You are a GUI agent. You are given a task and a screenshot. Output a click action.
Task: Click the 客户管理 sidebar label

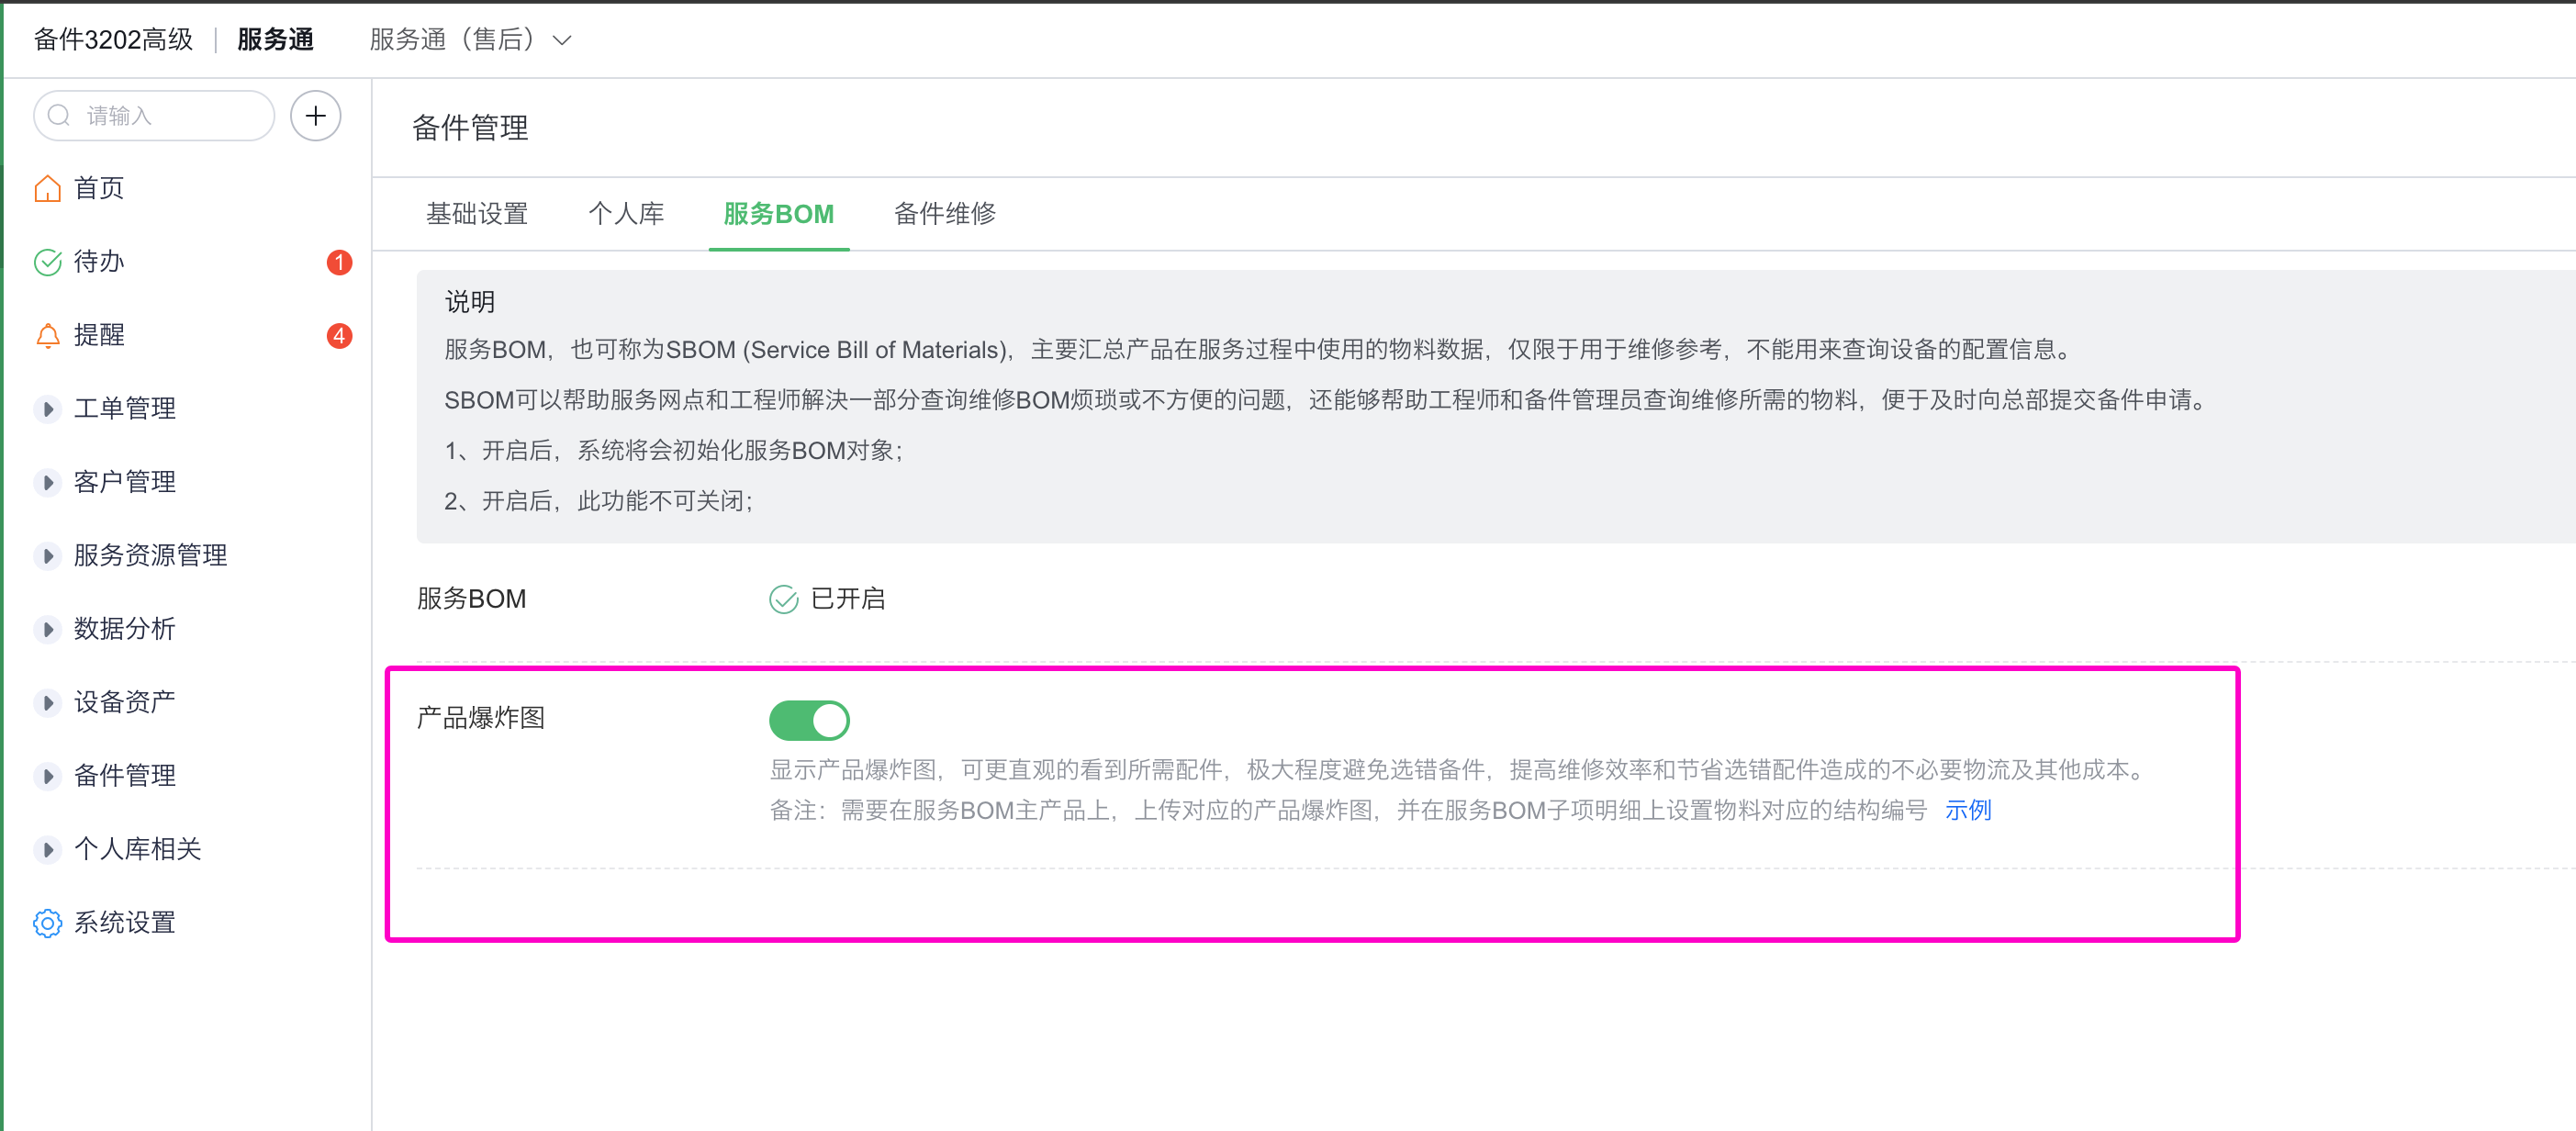point(125,482)
